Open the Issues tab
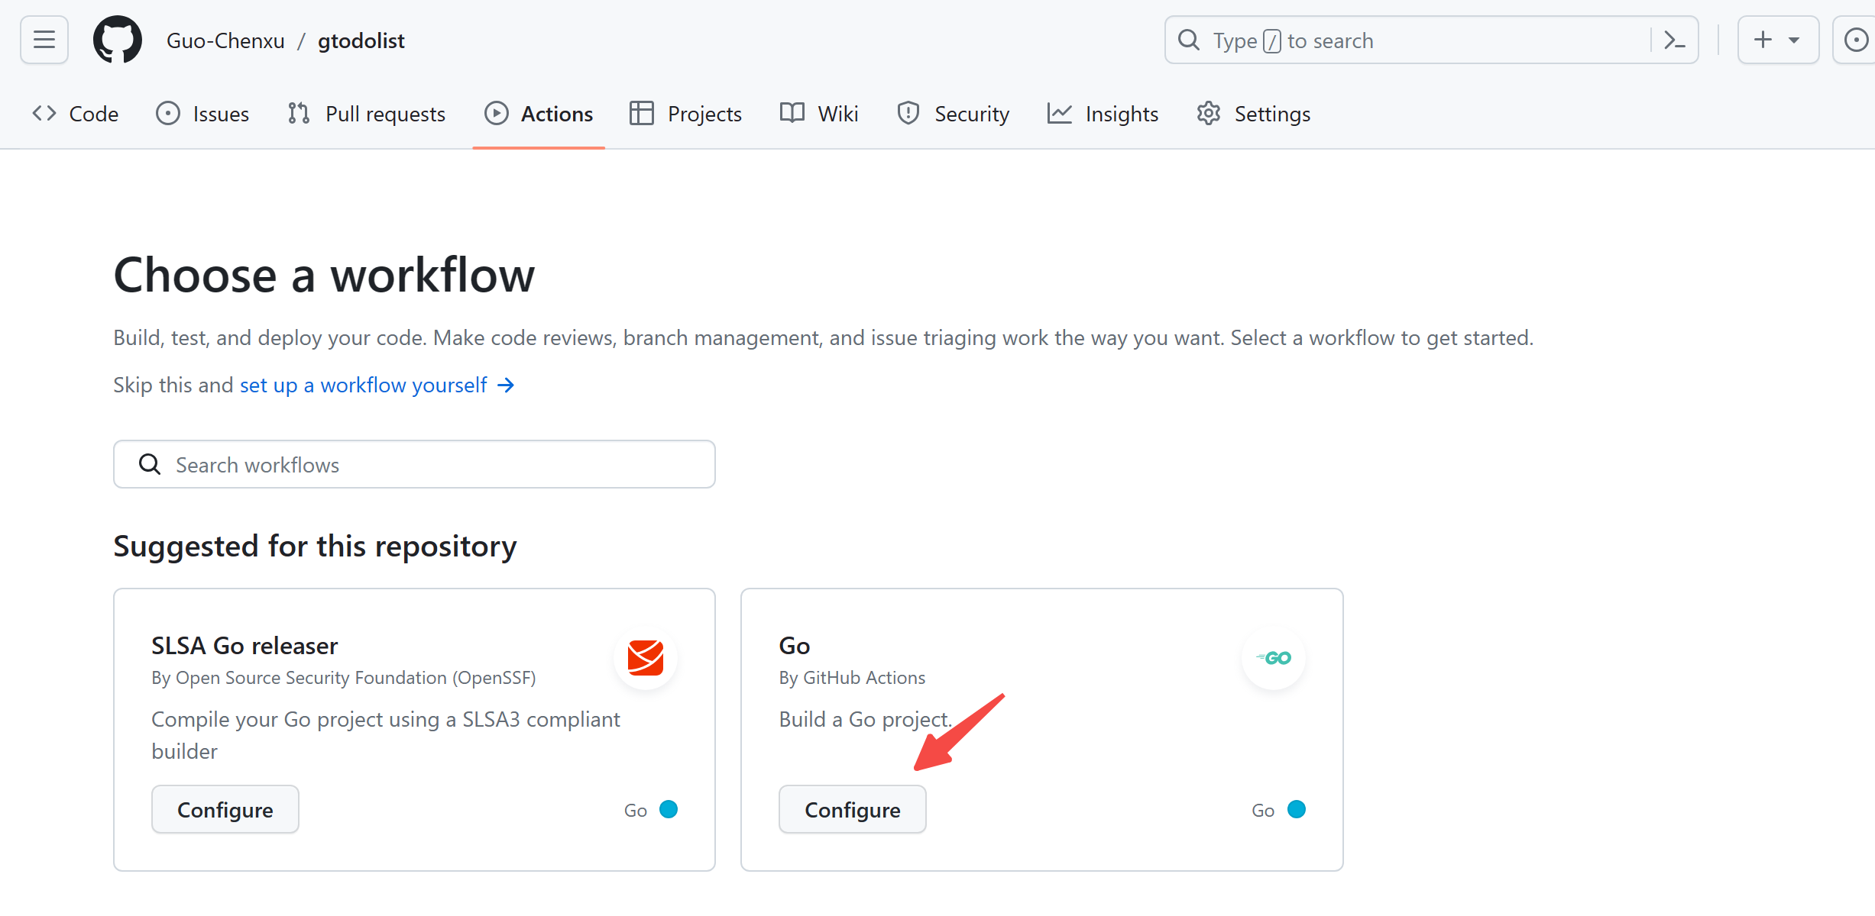 202,114
